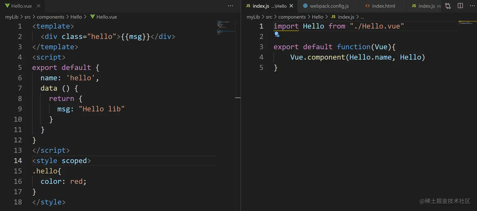Click line number 1 in index.js
This screenshot has height=211, width=477.
coord(261,26)
